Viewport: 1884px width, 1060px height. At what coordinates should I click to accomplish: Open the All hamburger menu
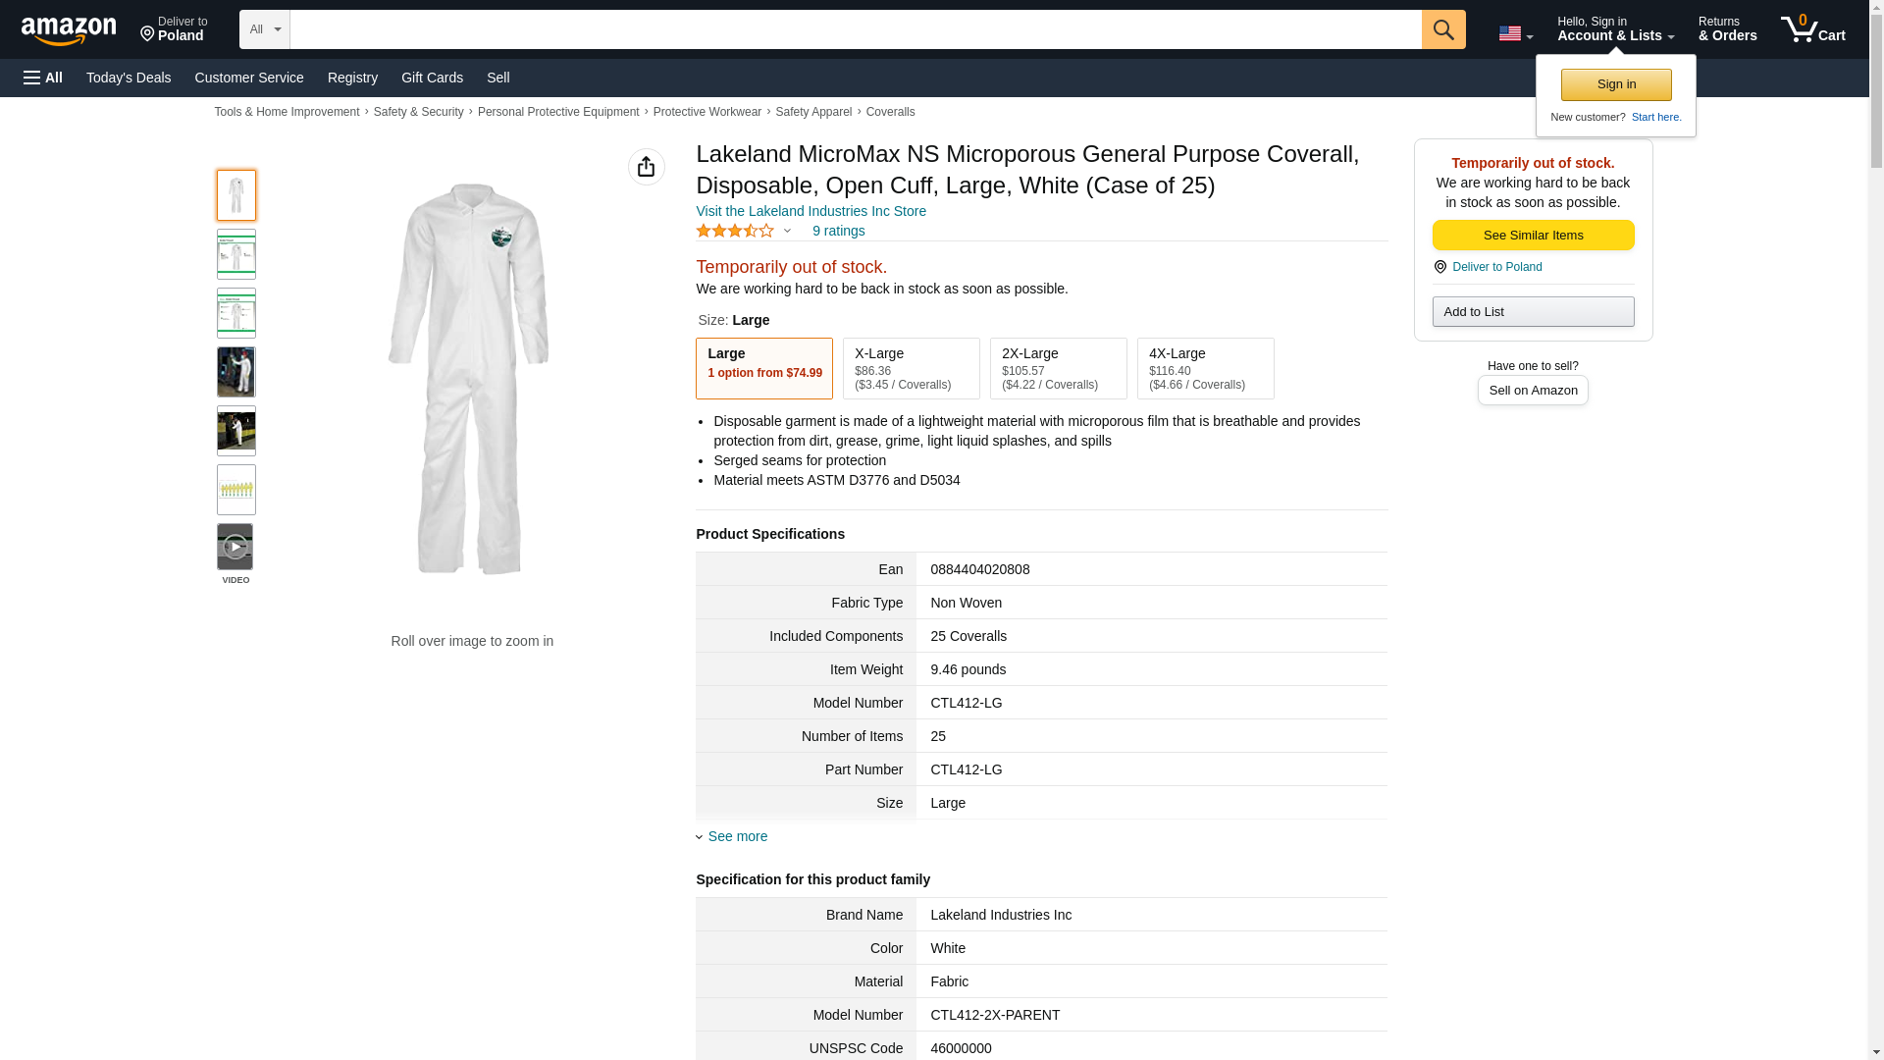43,78
